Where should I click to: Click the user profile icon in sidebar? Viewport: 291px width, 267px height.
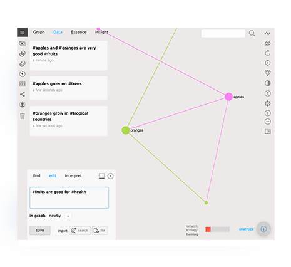tap(23, 105)
